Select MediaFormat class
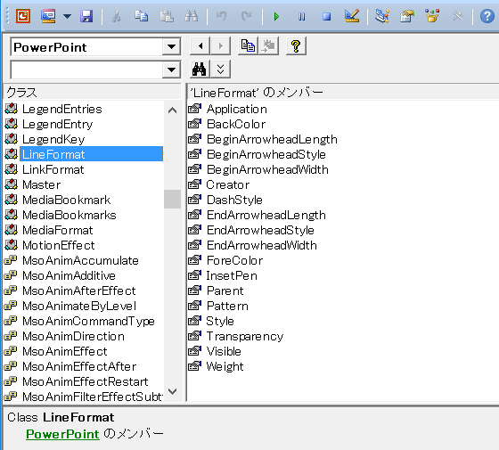The width and height of the screenshot is (499, 450). point(58,230)
